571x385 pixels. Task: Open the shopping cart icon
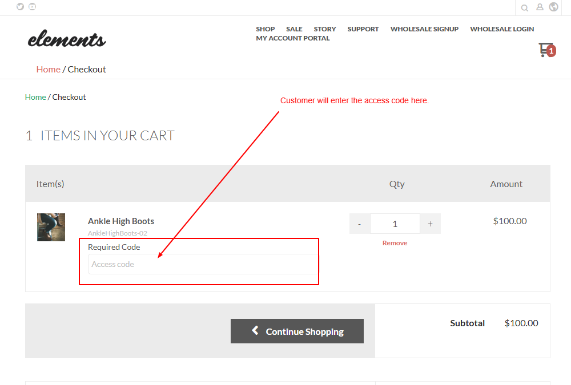pyautogui.click(x=546, y=50)
